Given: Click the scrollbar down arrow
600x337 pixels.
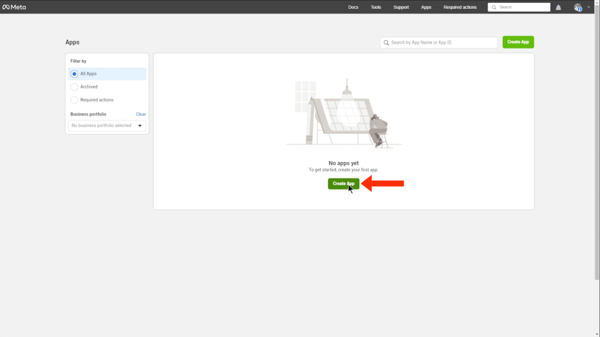Looking at the screenshot, I should (x=597, y=334).
